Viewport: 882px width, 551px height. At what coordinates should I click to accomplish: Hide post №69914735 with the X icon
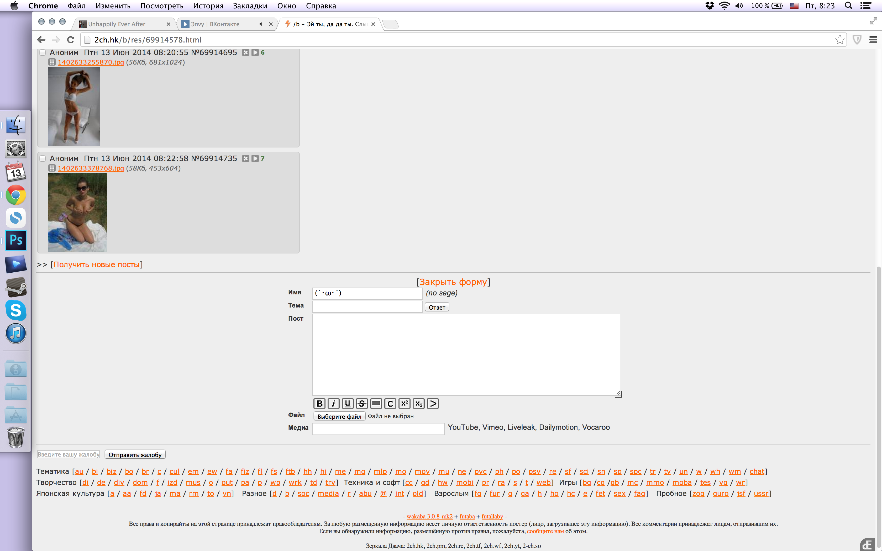pos(246,158)
